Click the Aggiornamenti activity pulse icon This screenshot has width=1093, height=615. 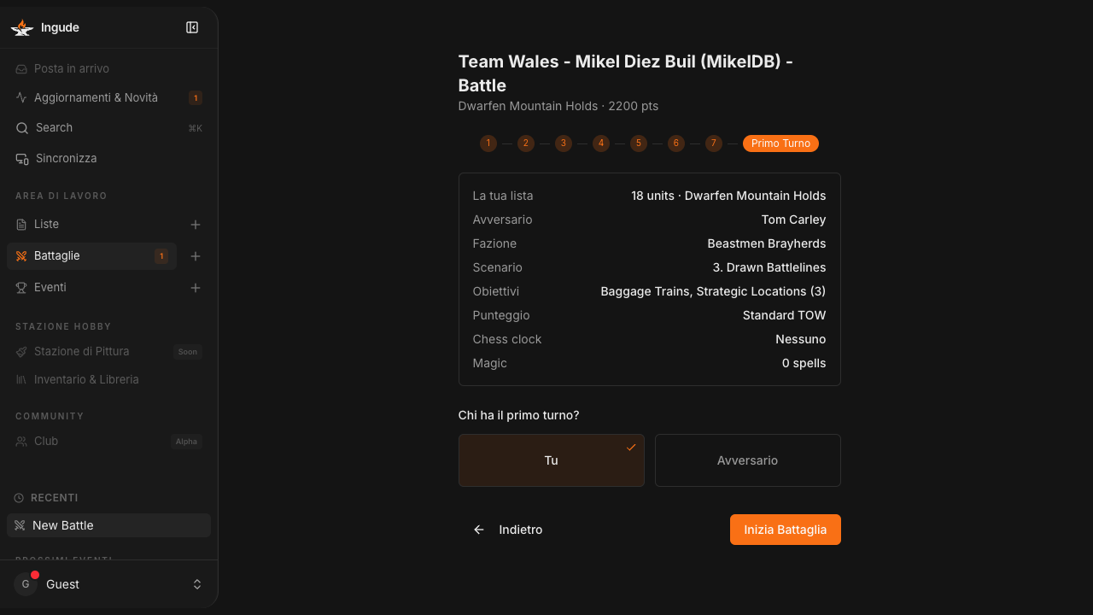click(21, 97)
